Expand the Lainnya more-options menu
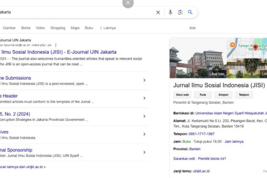This screenshot has width=267, height=178. [108, 28]
